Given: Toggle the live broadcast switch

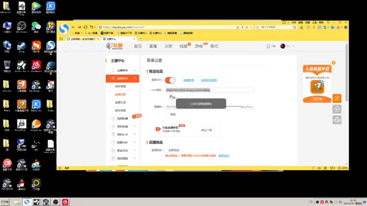Looking at the screenshot, I should coord(170,80).
